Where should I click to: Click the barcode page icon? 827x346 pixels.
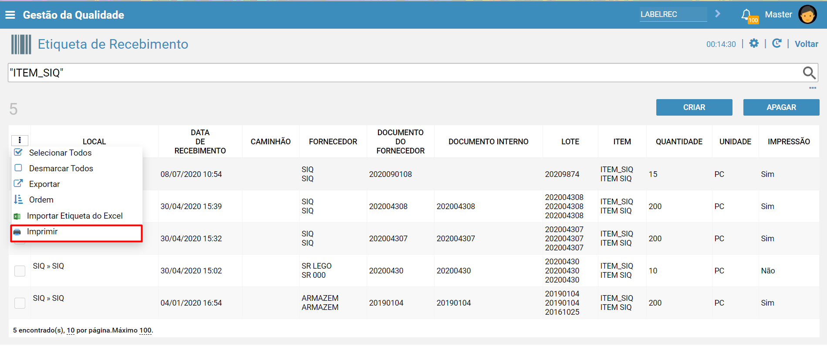click(x=21, y=44)
